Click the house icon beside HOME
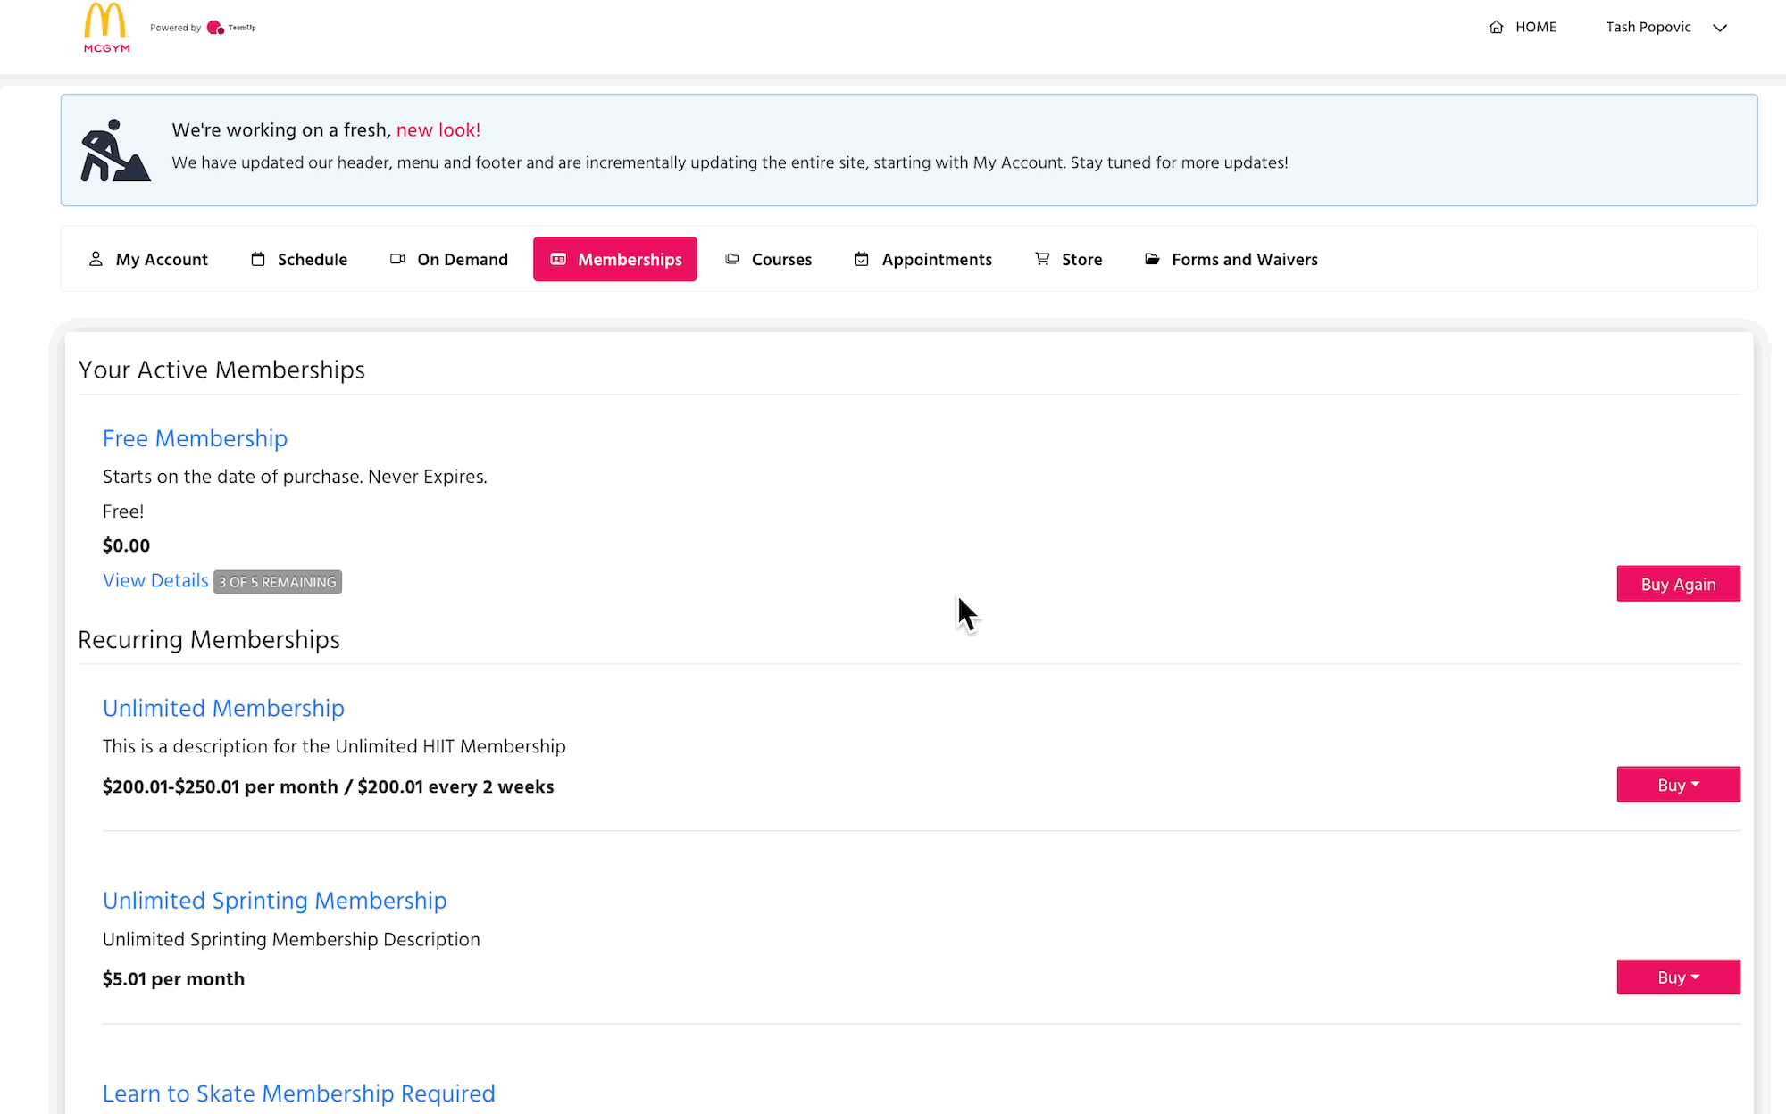This screenshot has width=1786, height=1114. tap(1496, 28)
